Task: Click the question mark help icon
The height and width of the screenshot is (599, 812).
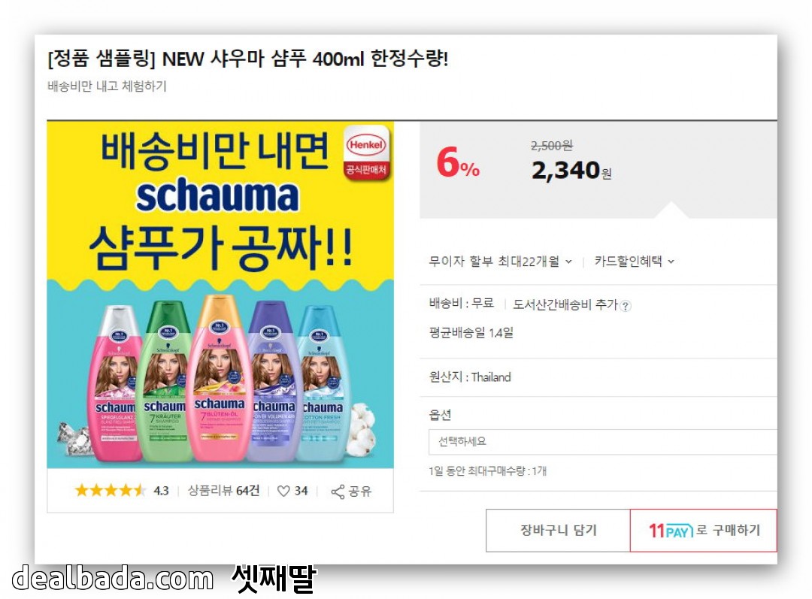Action: tap(626, 306)
